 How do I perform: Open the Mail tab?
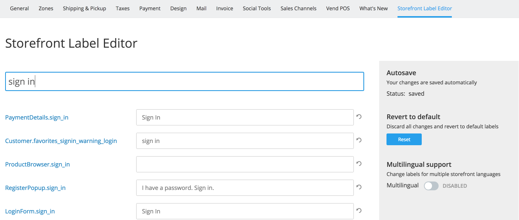(202, 8)
